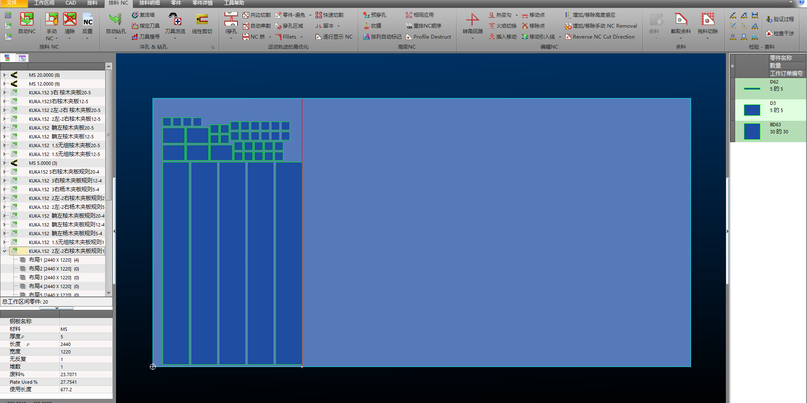Select 布局1 [2440 X 1220] (4) layout

pyautogui.click(x=54, y=260)
